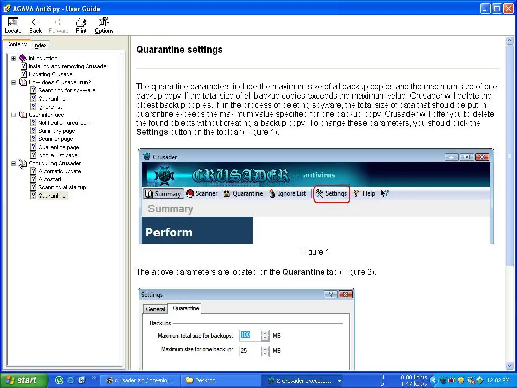Collapse the User interface tree node
Image resolution: width=517 pixels, height=388 pixels.
point(13,115)
